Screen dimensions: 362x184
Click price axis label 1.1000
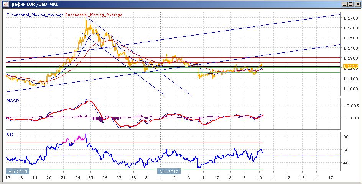(350, 88)
